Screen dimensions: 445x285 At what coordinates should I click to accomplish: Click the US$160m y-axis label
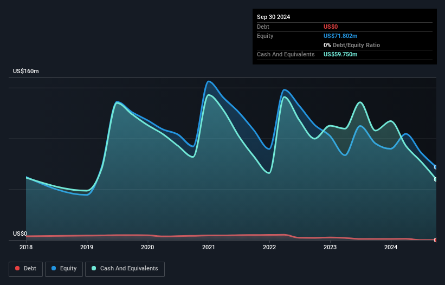point(26,71)
